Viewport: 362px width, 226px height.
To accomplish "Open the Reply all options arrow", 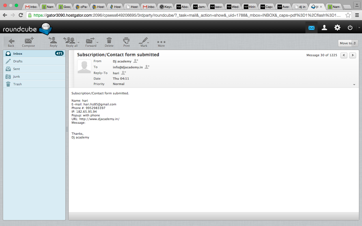I will tap(79, 42).
